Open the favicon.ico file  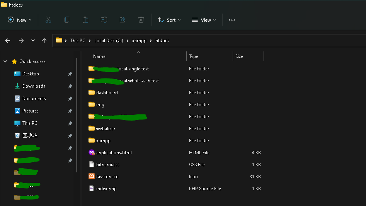click(107, 177)
